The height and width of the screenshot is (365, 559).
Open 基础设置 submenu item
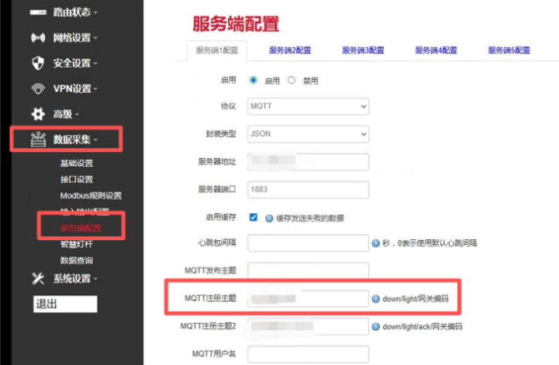pyautogui.click(x=77, y=164)
